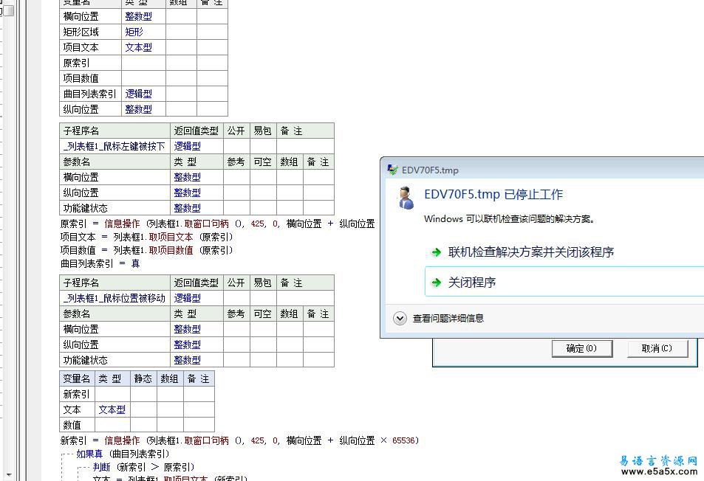Viewport: 704px width, 481px height.
Task: Click 取项目数值 in the 项目数值 assignment line
Action: tap(171, 250)
